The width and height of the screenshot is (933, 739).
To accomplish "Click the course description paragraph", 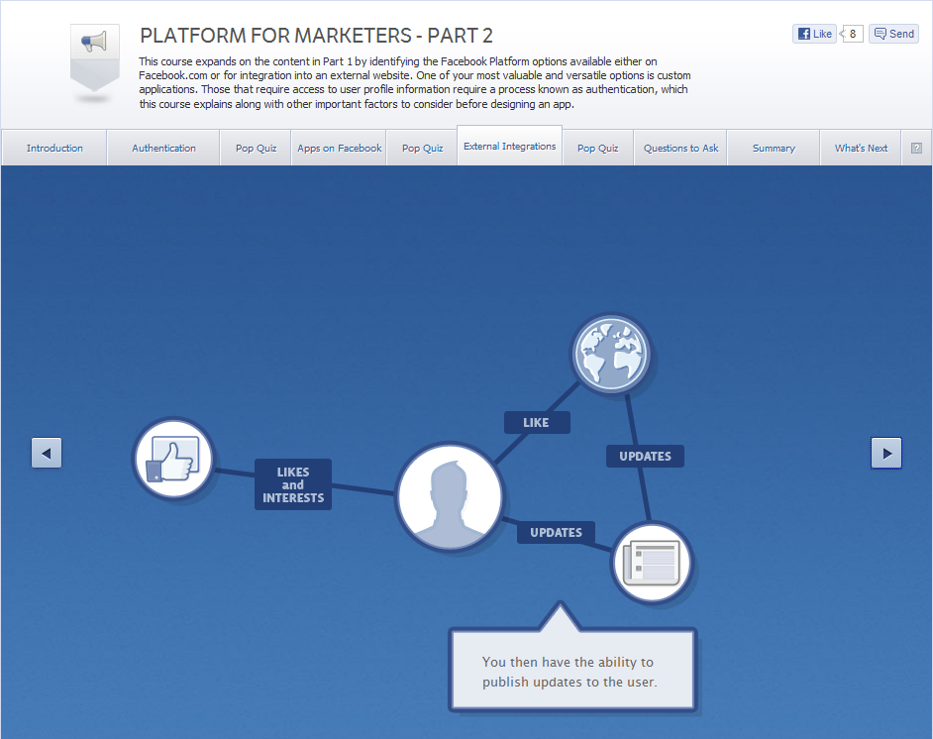I will (415, 82).
